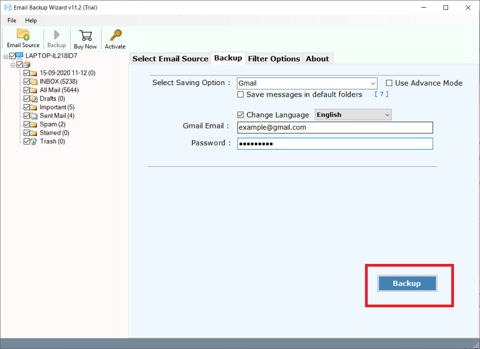Select the INBOX (5238) folder label

59,82
